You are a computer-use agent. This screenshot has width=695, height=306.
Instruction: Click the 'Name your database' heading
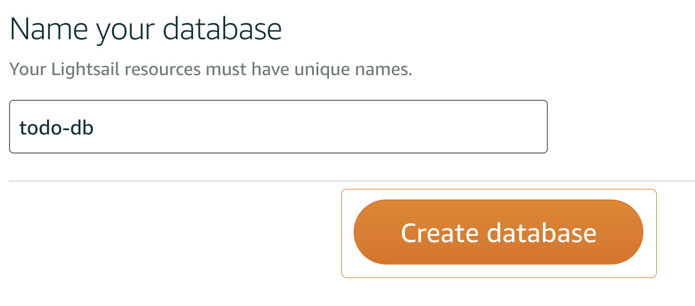click(x=145, y=29)
